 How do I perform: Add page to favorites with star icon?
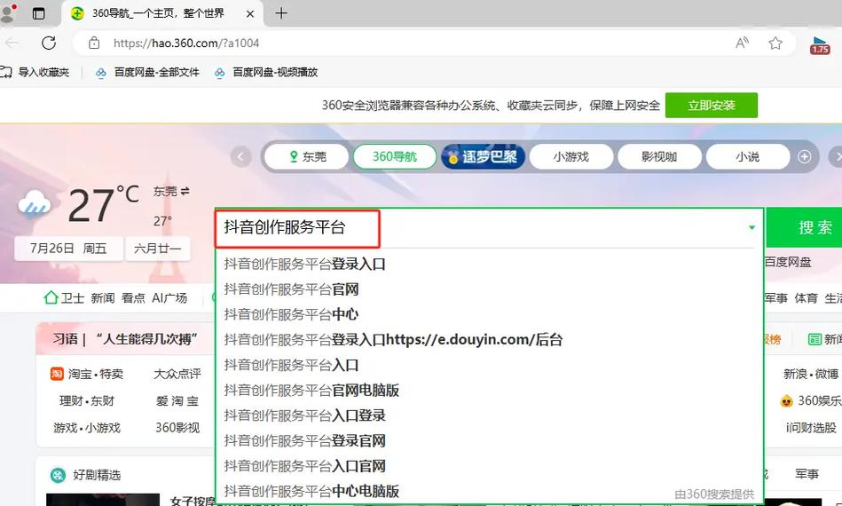tap(775, 43)
